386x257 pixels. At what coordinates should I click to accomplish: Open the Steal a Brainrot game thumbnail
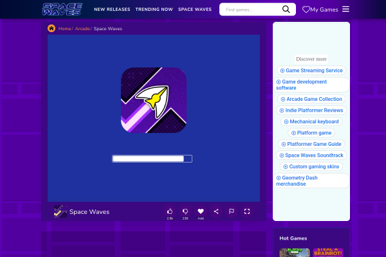pos(329,253)
